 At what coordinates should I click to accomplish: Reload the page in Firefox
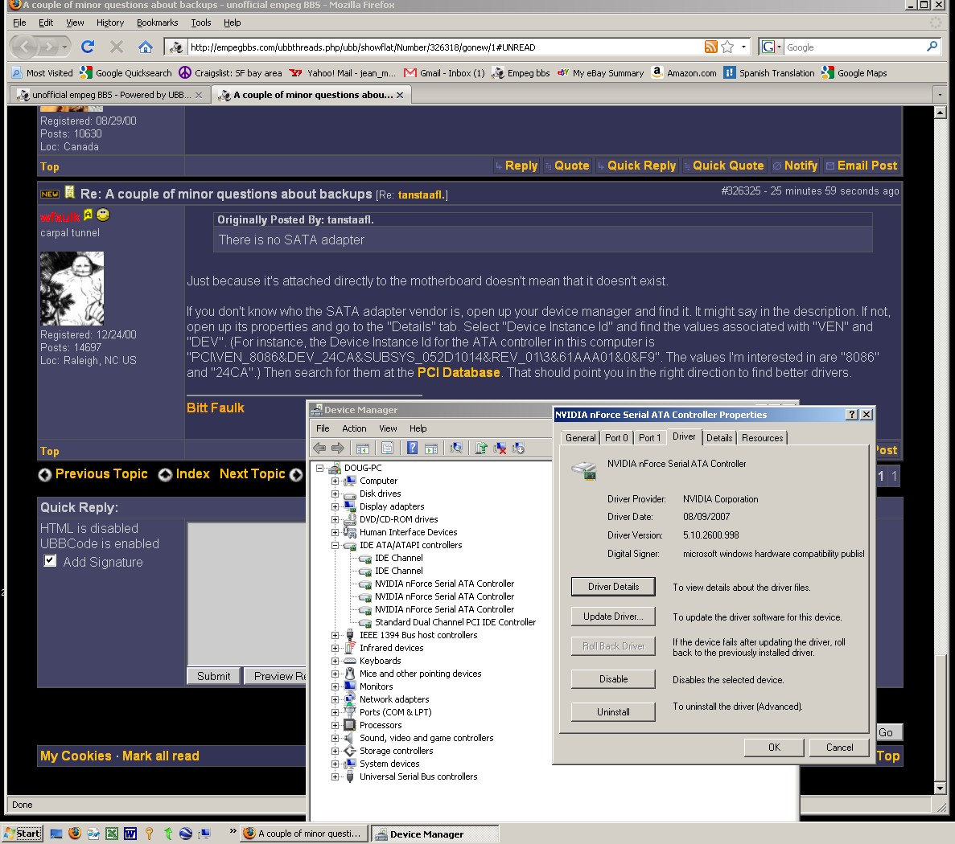pyautogui.click(x=88, y=47)
